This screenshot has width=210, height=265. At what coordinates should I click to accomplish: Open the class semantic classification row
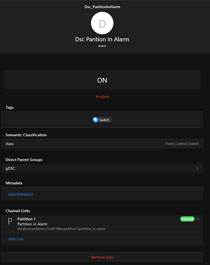pos(102,144)
